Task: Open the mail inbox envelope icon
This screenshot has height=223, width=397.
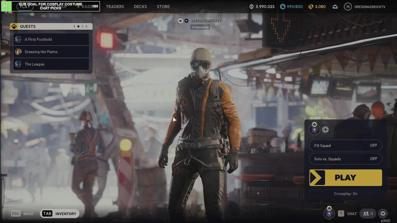Action: 335,7
